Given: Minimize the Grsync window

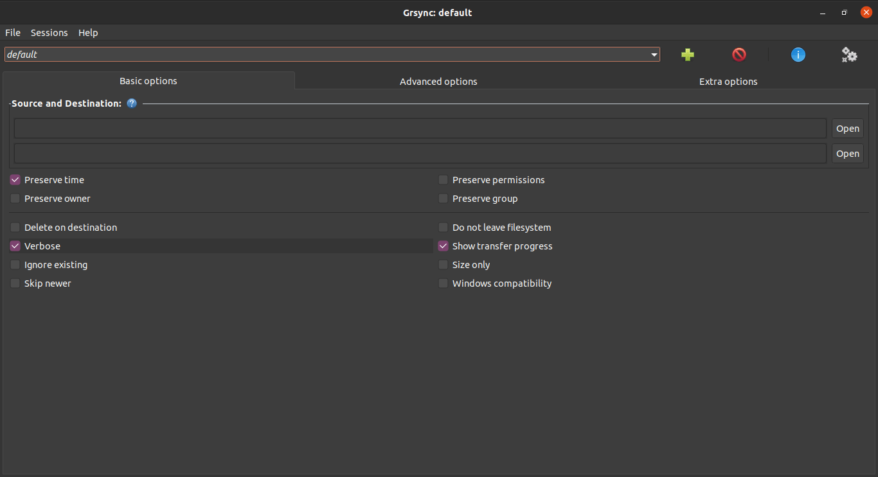Looking at the screenshot, I should point(823,12).
